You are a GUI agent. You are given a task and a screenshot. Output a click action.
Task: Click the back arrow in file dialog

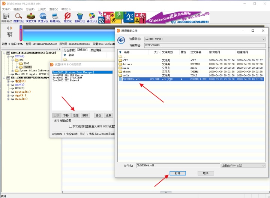pos(121,40)
